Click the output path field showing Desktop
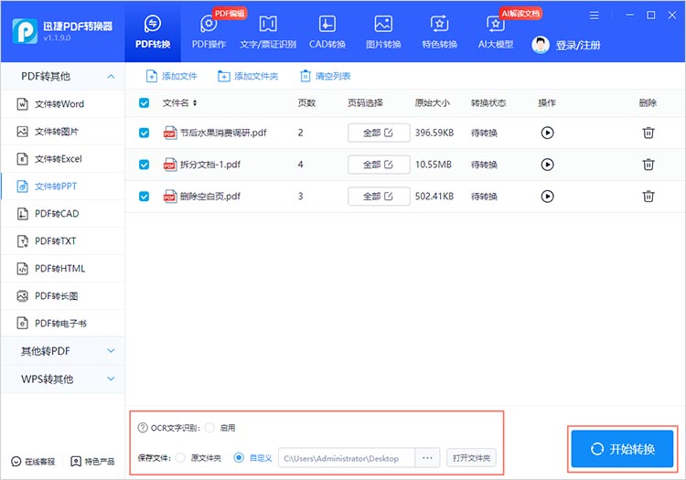Viewport: 686px width, 480px height. point(348,458)
